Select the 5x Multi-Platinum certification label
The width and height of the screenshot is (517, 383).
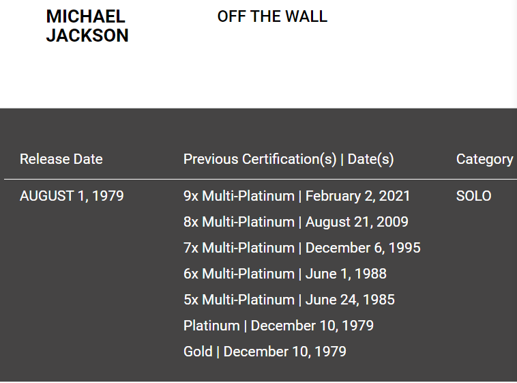[x=239, y=300]
